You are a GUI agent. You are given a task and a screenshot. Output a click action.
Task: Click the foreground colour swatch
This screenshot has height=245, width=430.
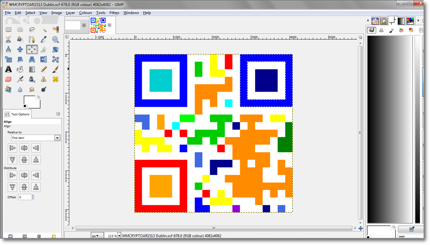29,100
